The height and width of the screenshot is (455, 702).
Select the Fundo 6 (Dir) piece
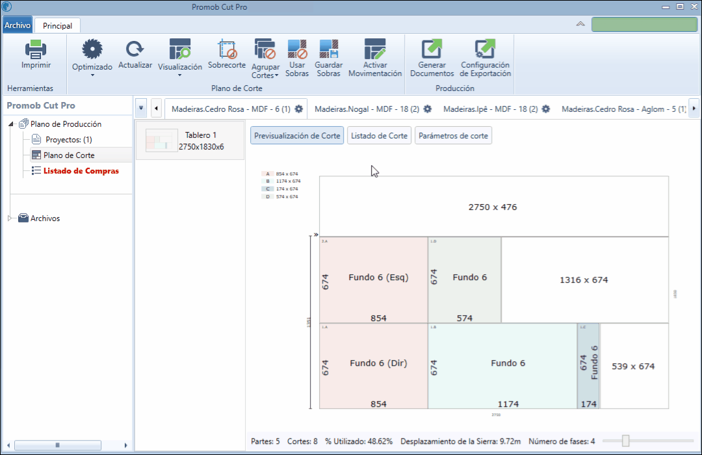(374, 366)
